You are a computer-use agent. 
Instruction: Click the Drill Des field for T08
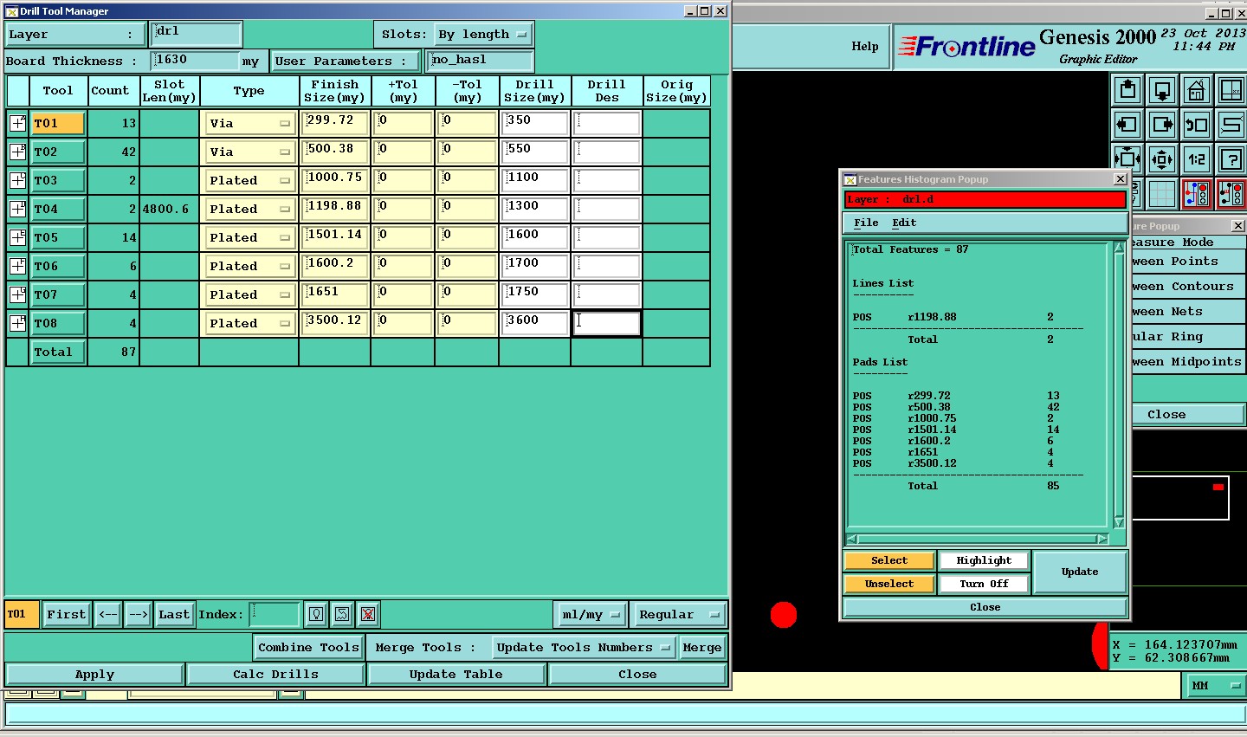point(606,323)
